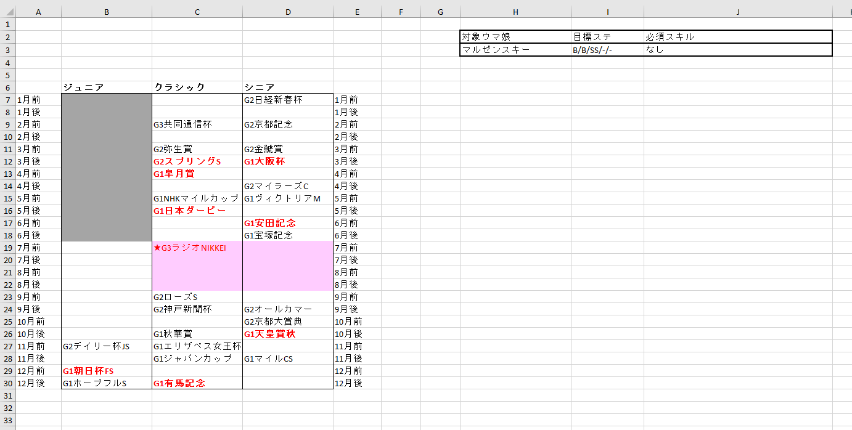Select the cell containing マルゼンスキー
The height and width of the screenshot is (430, 852).
click(x=515, y=50)
